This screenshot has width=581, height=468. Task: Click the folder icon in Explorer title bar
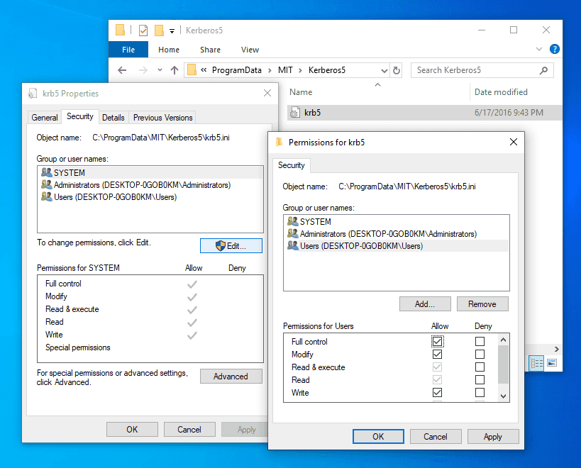(x=120, y=30)
